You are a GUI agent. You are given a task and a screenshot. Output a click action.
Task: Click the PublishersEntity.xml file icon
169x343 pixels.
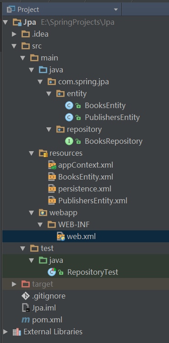[52, 201]
